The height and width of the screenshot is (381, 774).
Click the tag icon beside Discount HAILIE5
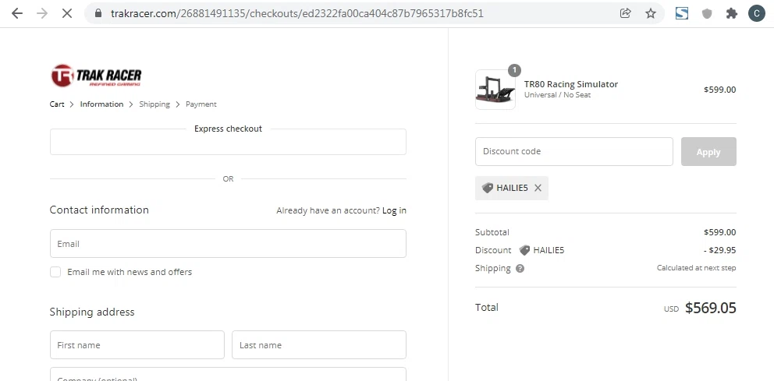(524, 250)
